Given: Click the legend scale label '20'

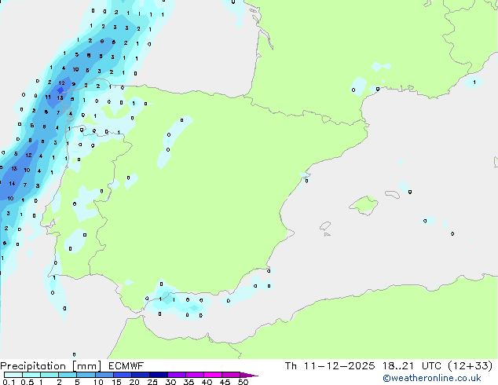Looking at the screenshot, I should click(134, 382).
